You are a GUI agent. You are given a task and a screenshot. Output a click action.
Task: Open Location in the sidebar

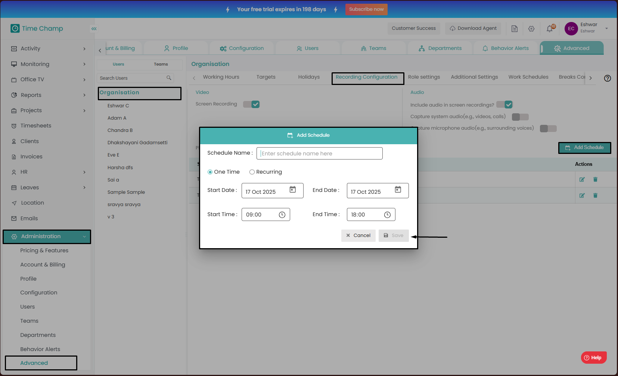tap(32, 203)
